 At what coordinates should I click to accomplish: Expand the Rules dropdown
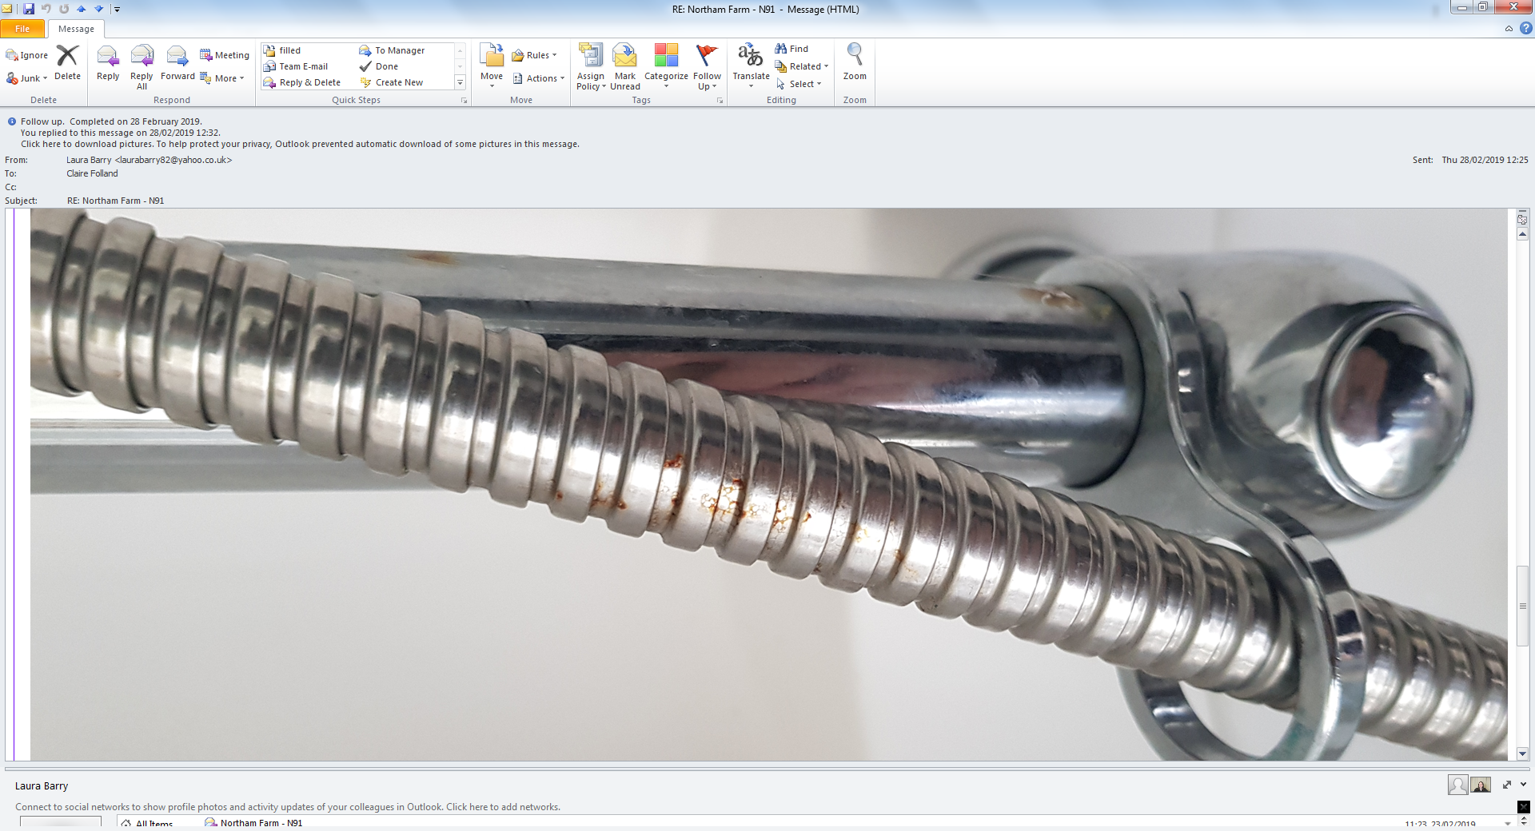point(534,55)
